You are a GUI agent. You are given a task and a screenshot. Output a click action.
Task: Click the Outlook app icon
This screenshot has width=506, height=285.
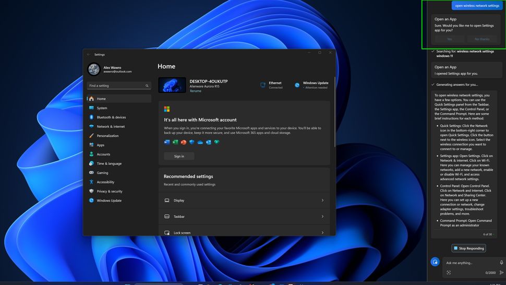pyautogui.click(x=209, y=142)
